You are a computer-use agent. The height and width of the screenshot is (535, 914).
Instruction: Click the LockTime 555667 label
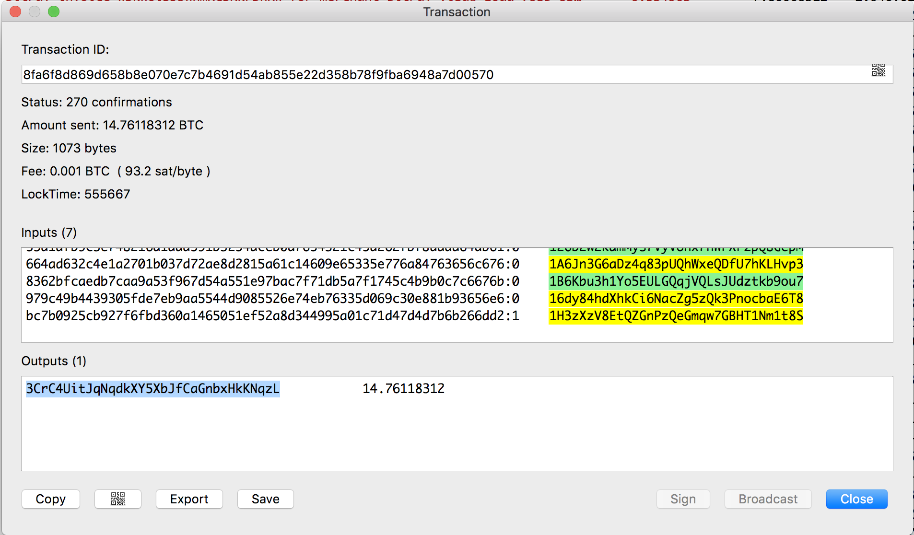75,194
